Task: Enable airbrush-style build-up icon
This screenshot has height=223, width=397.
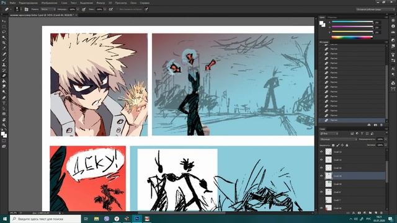Action: point(111,9)
